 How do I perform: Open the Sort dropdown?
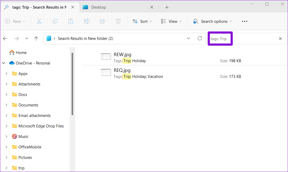142,21
